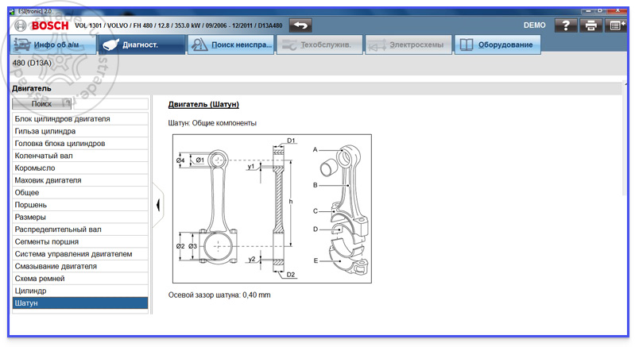This screenshot has width=635, height=347.
Task: Click the connecting rod diagram image
Action: pos(272,209)
